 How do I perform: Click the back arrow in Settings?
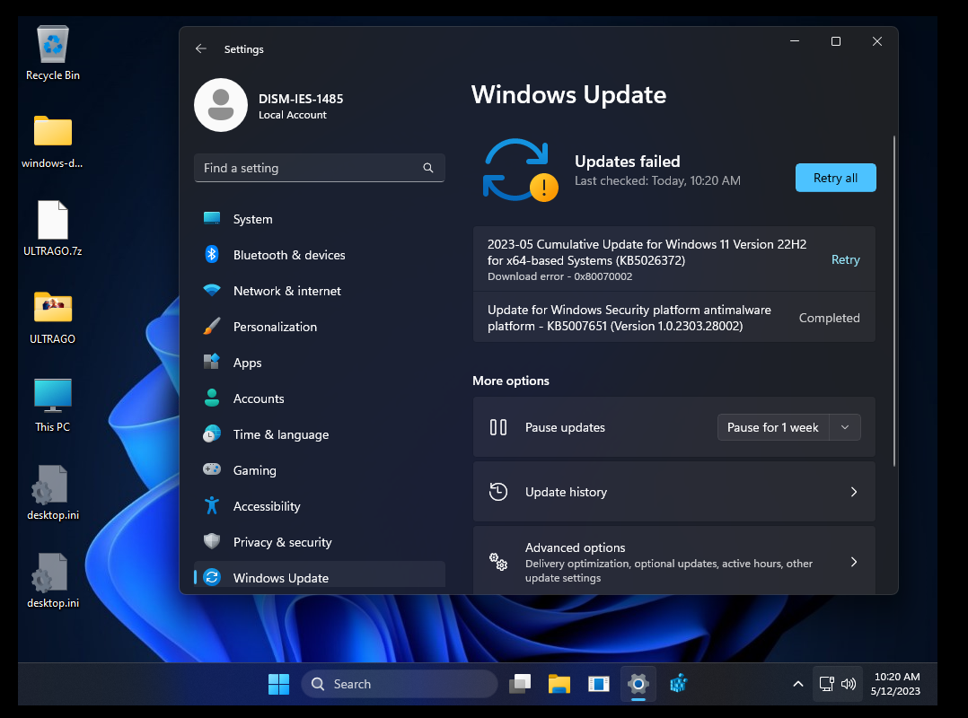click(200, 48)
